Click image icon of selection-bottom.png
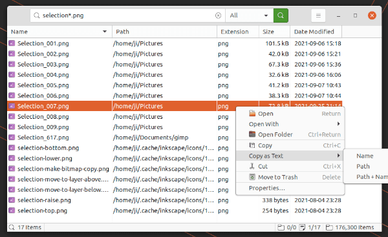 pos(12,148)
